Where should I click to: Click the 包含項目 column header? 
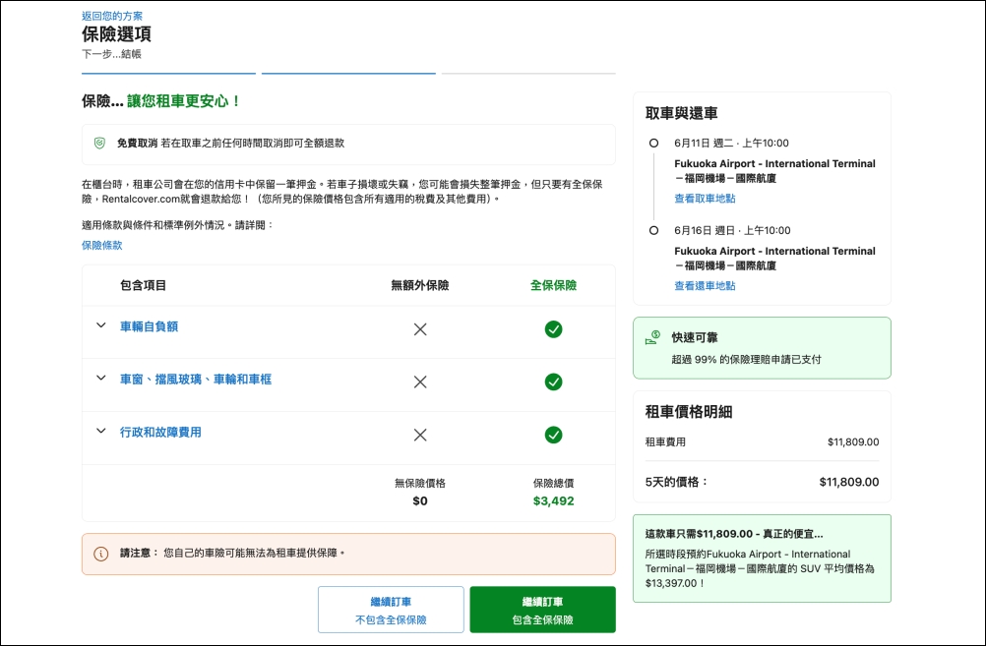144,285
